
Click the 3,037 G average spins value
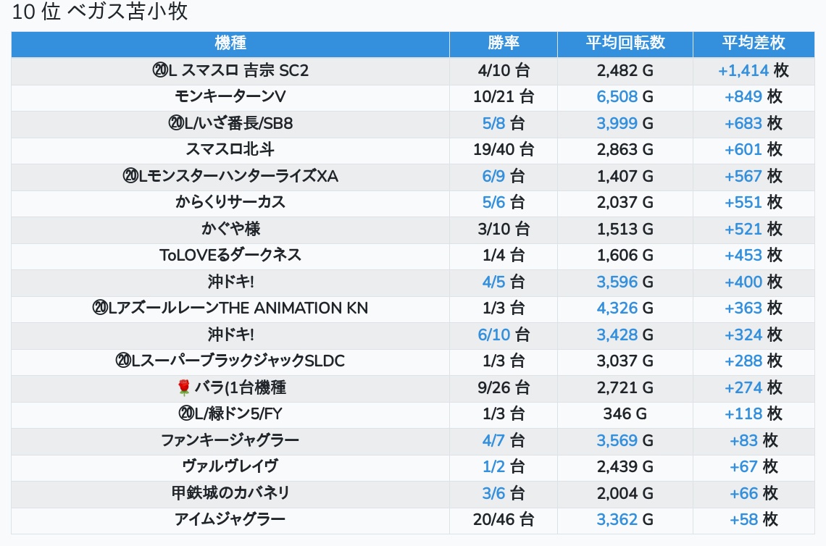(x=625, y=361)
